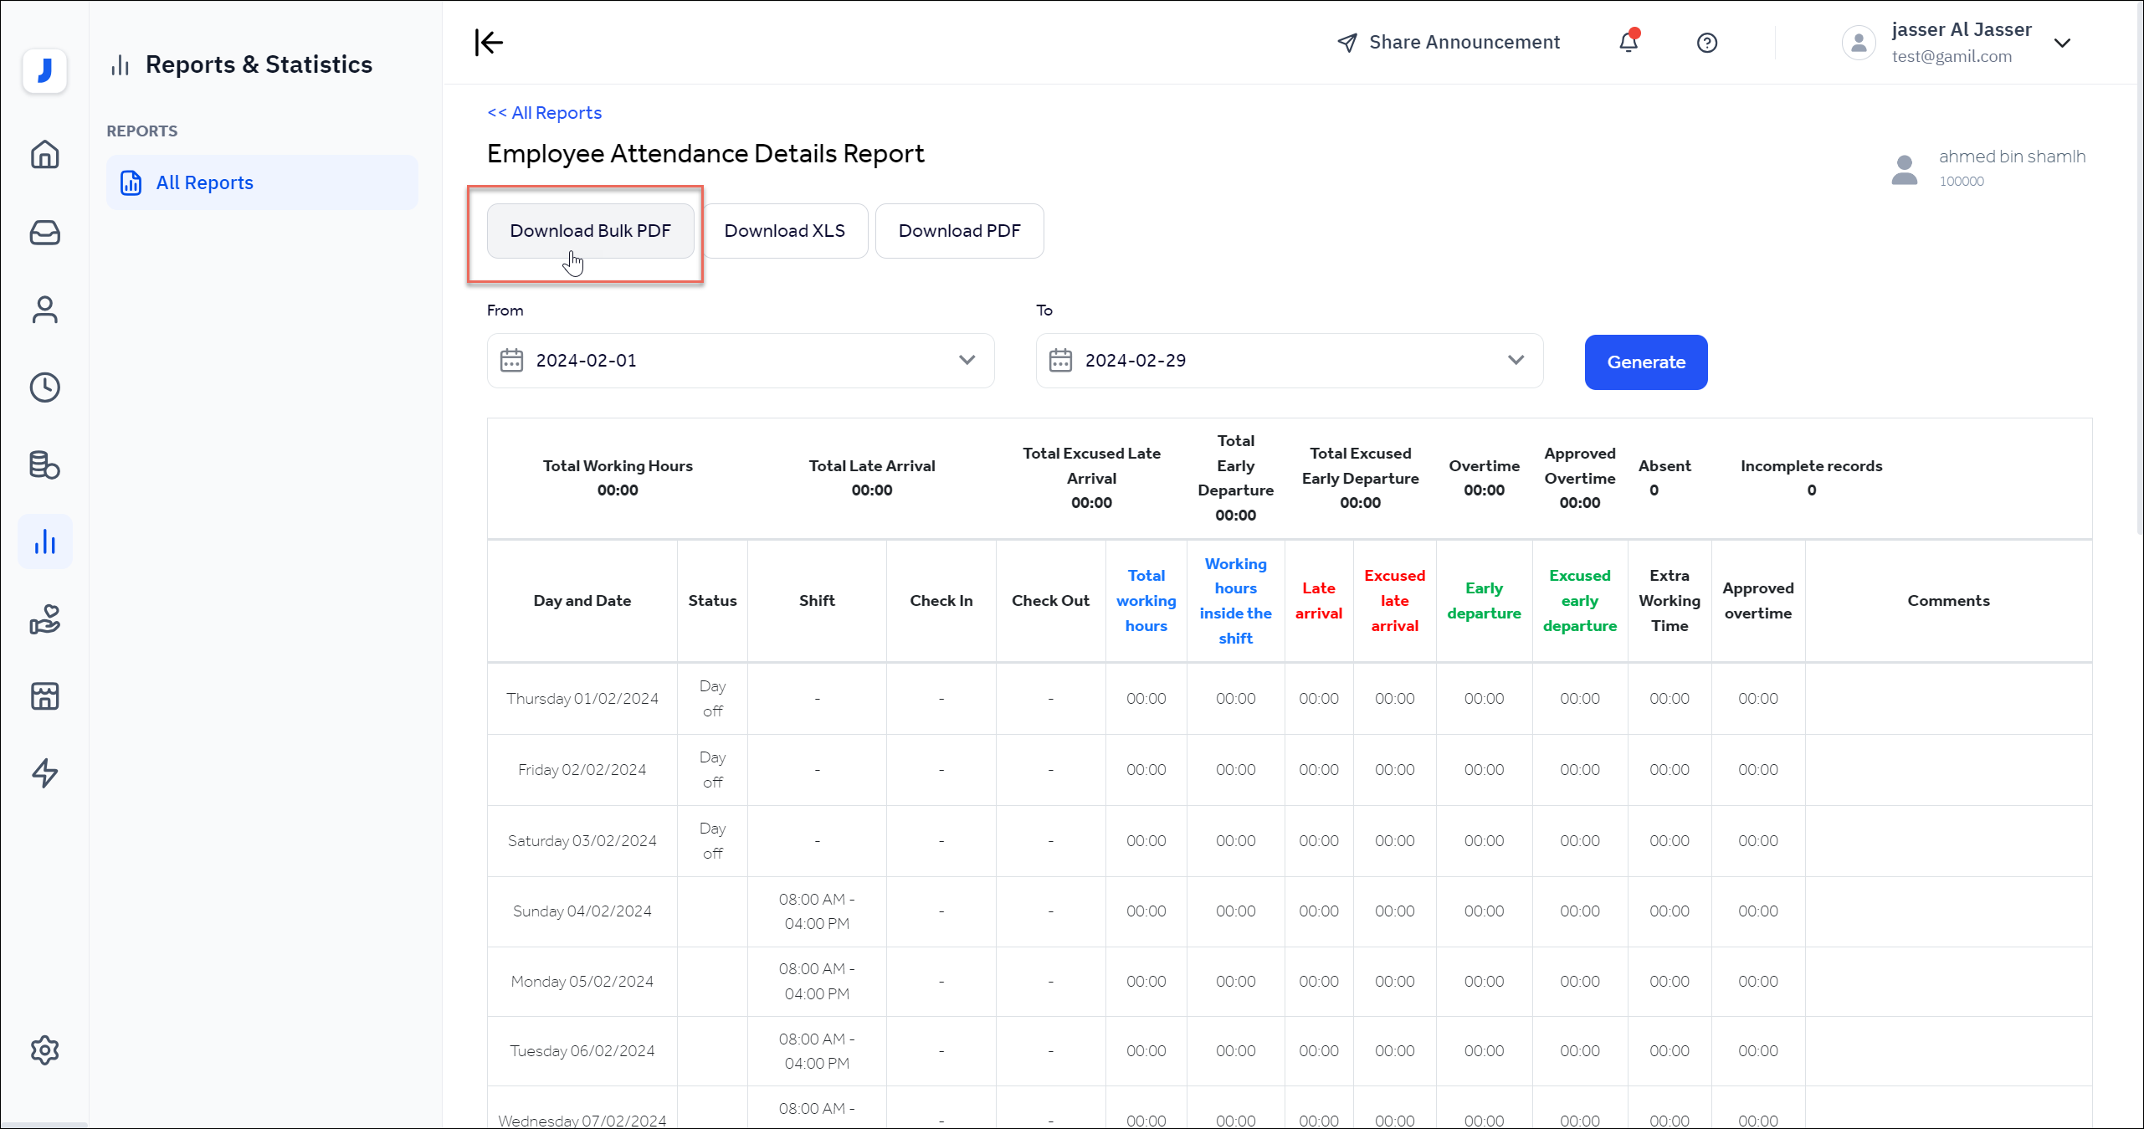Select the Automations lightning bolt icon
Screen dimensions: 2144x1129
[x=44, y=773]
